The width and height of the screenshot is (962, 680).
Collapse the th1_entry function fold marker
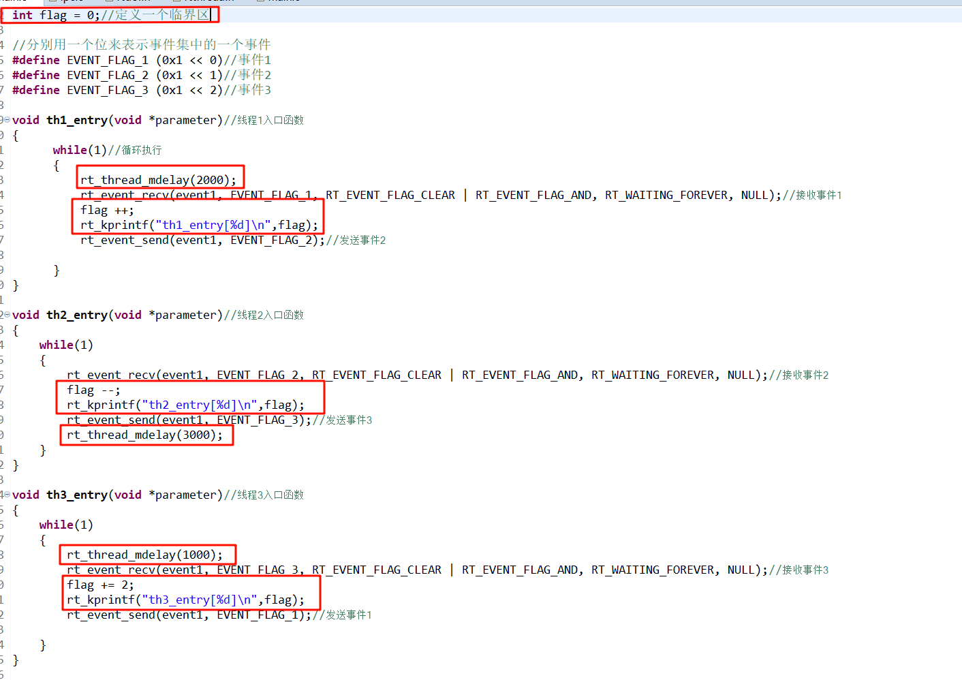pos(7,120)
